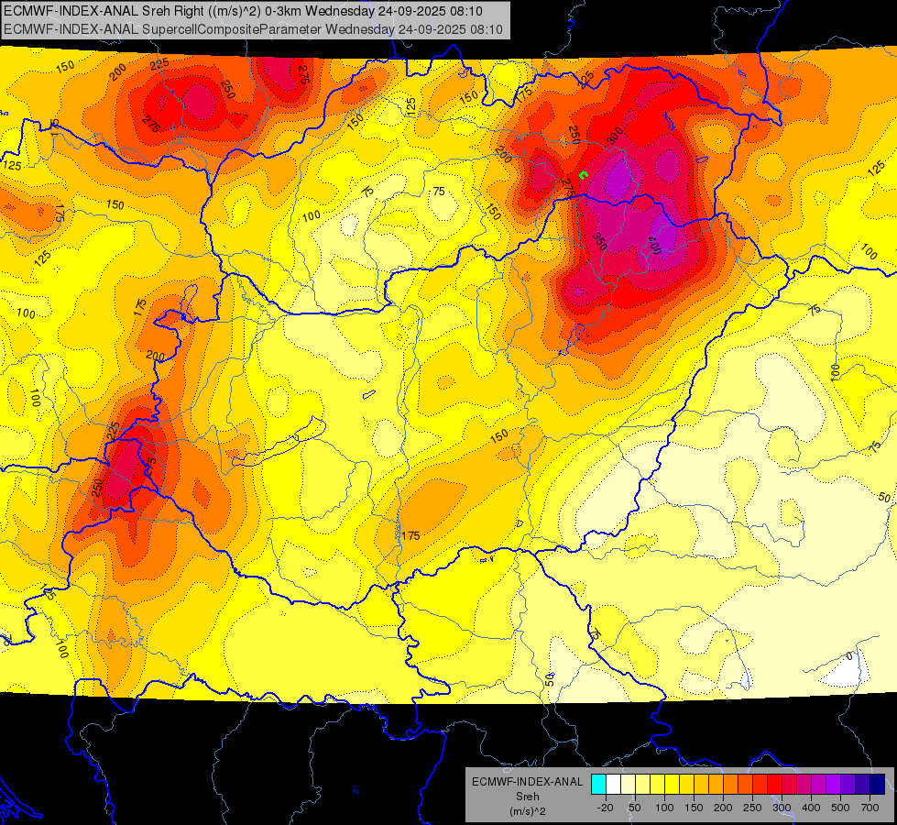
Task: Click the legend value 100
Action: click(x=664, y=808)
